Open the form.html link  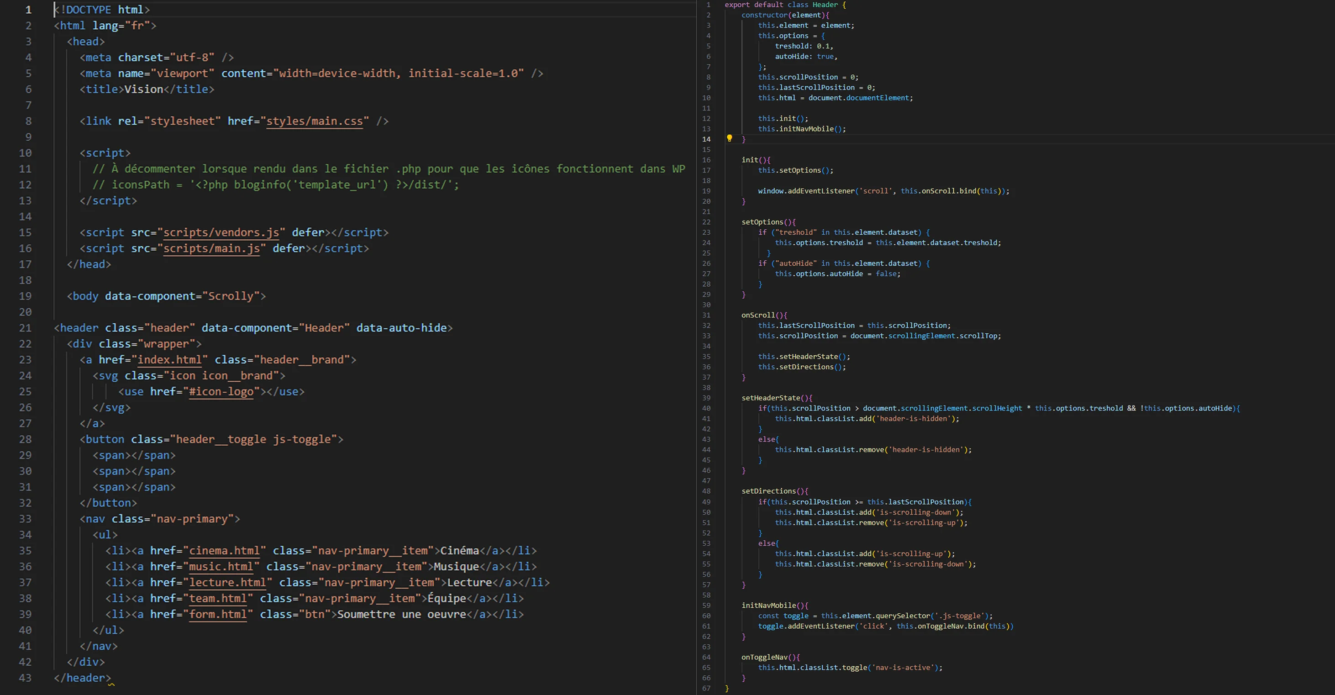(x=218, y=615)
